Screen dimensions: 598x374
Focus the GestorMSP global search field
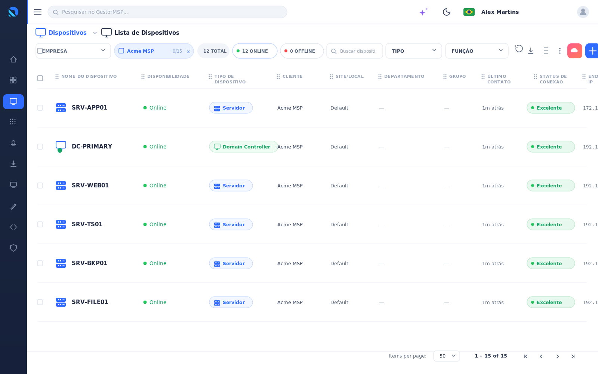tap(167, 12)
